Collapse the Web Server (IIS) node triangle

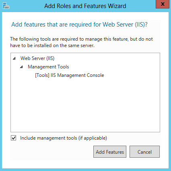click(x=14, y=58)
